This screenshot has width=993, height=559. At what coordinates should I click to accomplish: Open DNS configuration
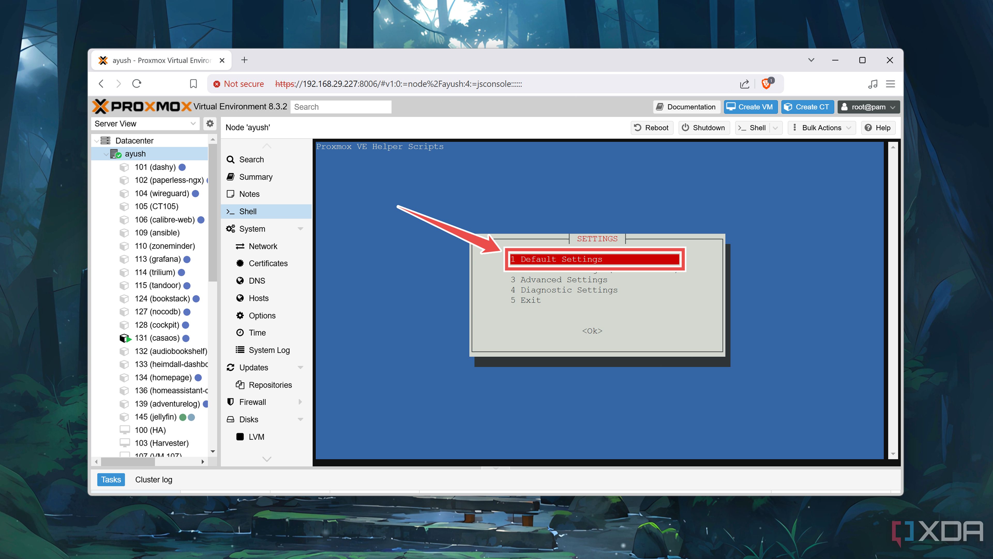(257, 281)
